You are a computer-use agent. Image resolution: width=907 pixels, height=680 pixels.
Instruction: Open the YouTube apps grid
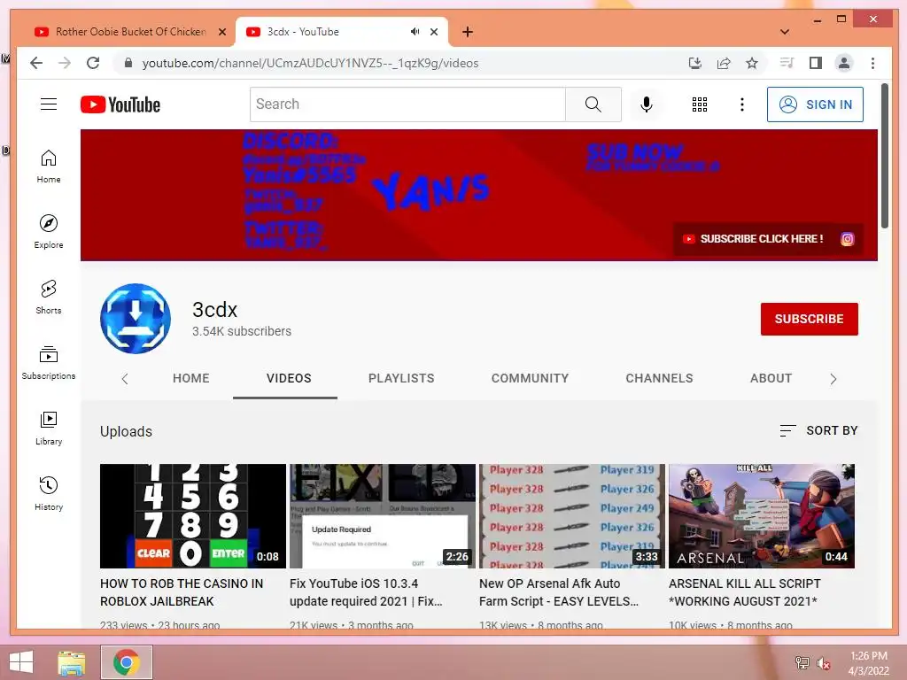coord(700,104)
